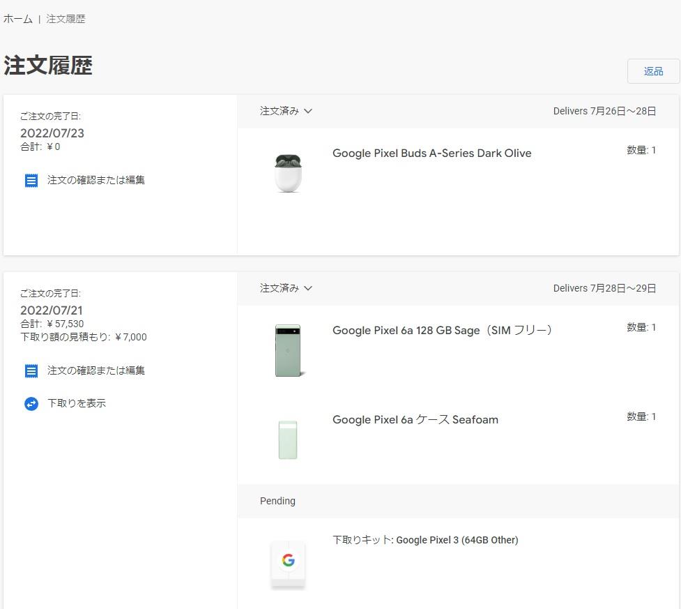Click the 下取りキット Google Pixel 3 text
This screenshot has width=681, height=609.
pyautogui.click(x=425, y=541)
